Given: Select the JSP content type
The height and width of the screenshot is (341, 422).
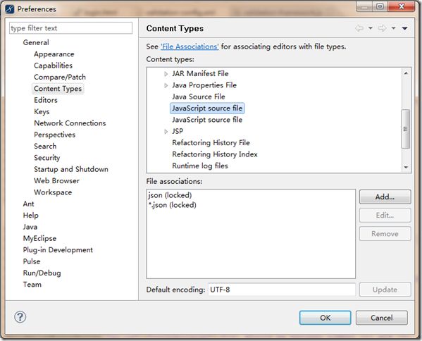Looking at the screenshot, I should (x=178, y=131).
